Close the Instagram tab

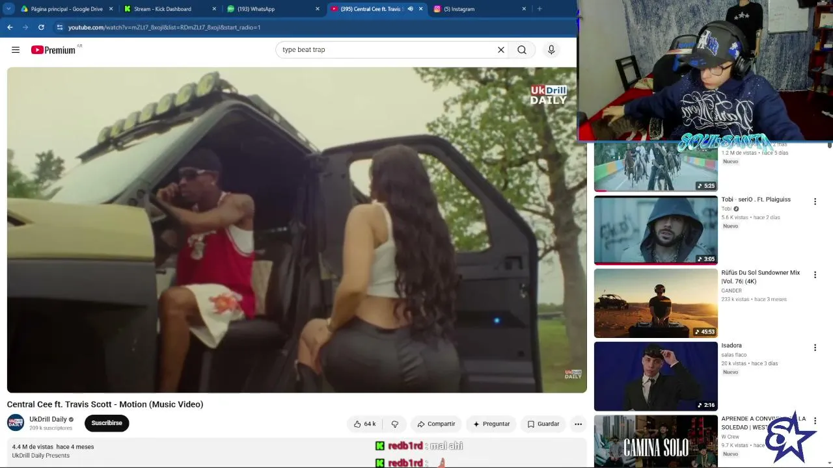coord(524,9)
